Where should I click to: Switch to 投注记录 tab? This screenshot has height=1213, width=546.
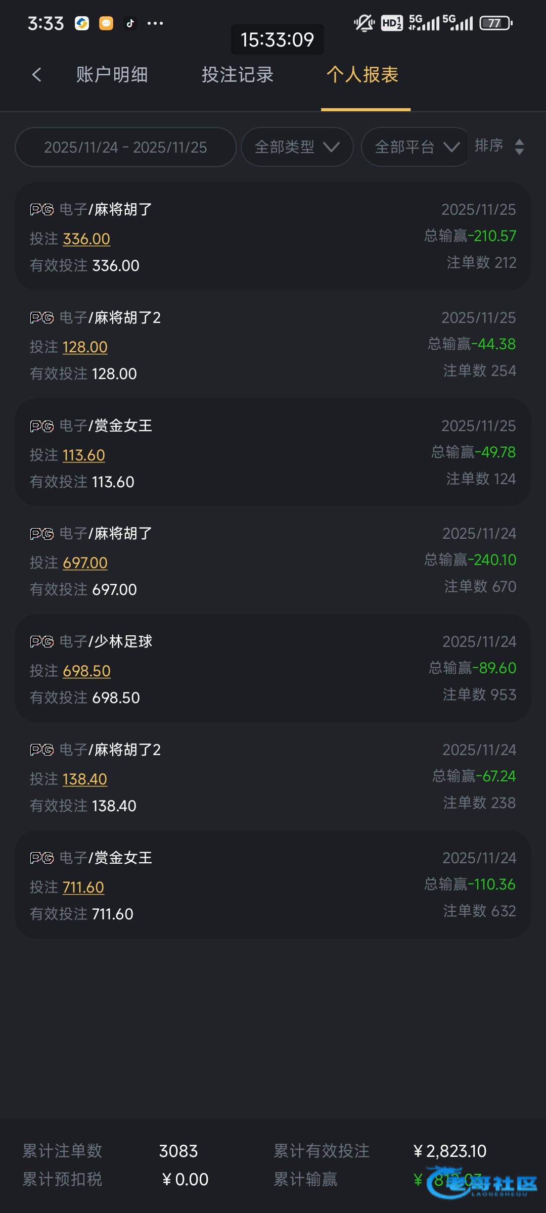[x=238, y=75]
